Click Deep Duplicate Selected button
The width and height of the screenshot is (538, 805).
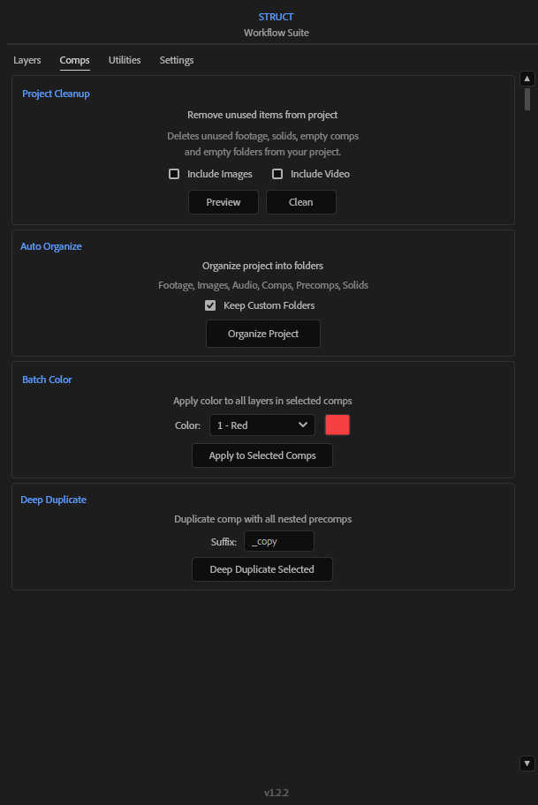click(261, 569)
